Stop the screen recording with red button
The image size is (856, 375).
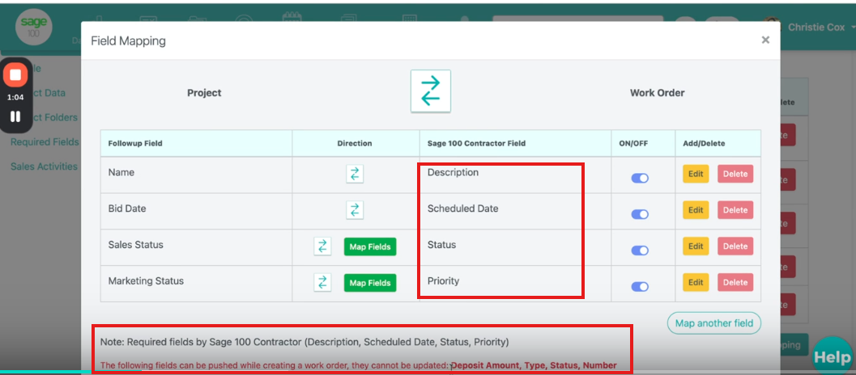(x=15, y=74)
